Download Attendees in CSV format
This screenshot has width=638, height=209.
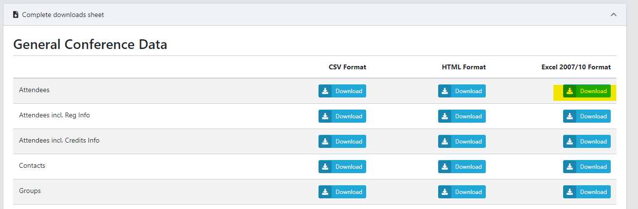click(342, 91)
